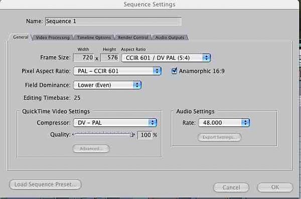The image size is (301, 199).
Task: Click the Cancel button
Action: pyautogui.click(x=231, y=187)
